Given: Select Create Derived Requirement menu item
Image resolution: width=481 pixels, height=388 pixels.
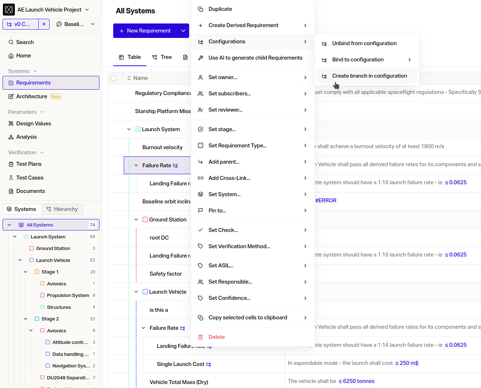Looking at the screenshot, I should pyautogui.click(x=253, y=25).
